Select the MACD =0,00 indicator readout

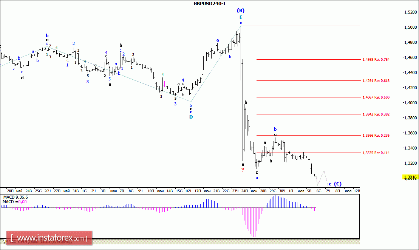coord(15,202)
